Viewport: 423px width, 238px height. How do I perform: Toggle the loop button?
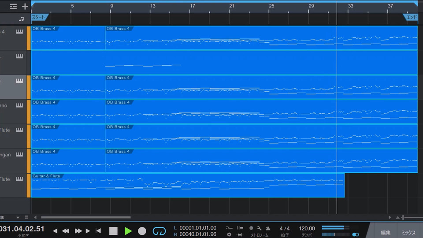point(159,231)
